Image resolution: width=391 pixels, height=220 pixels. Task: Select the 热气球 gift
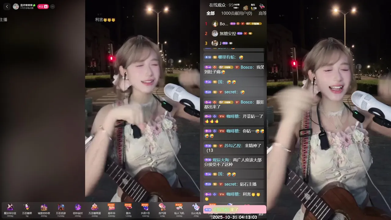(162, 210)
